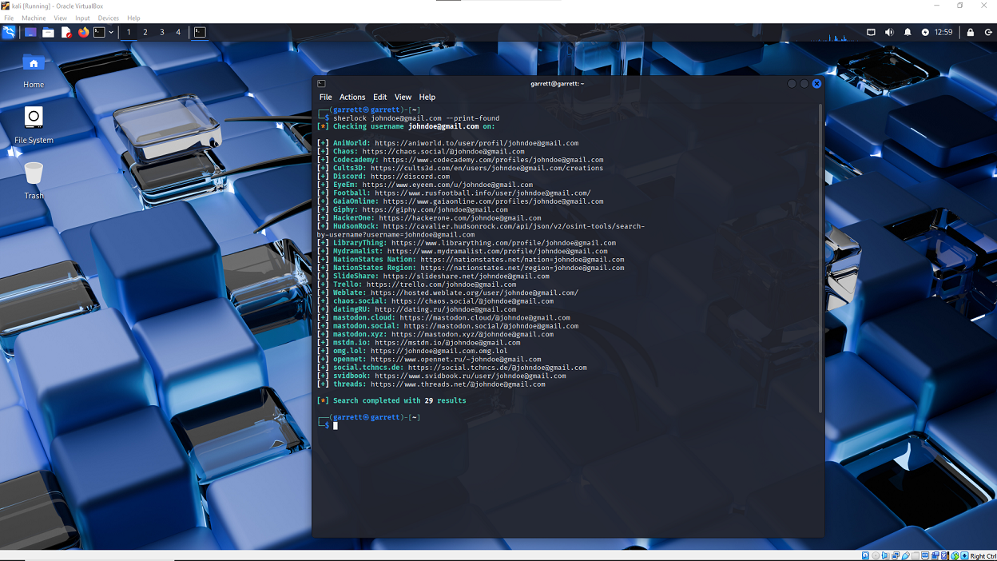This screenshot has width=997, height=561.
Task: Click VirtualBox network adapter status icon
Action: [896, 555]
